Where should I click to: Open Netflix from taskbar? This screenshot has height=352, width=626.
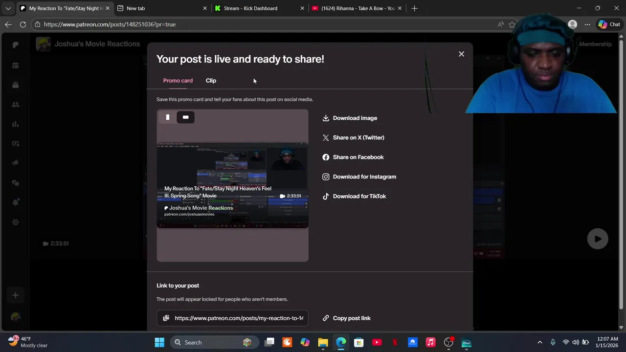395,342
